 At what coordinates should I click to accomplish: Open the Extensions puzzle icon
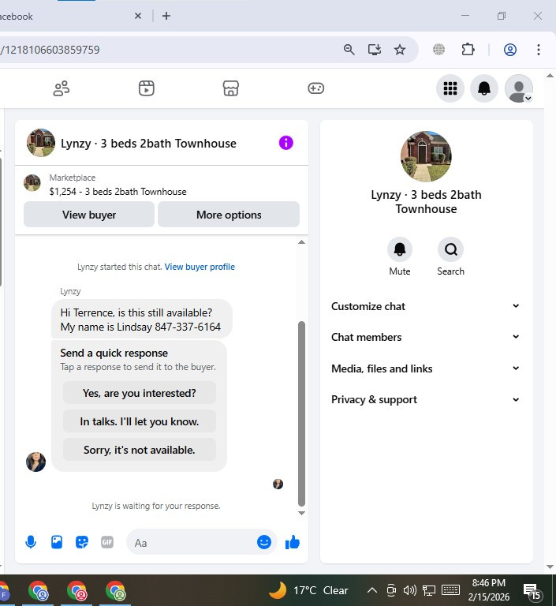(x=468, y=50)
